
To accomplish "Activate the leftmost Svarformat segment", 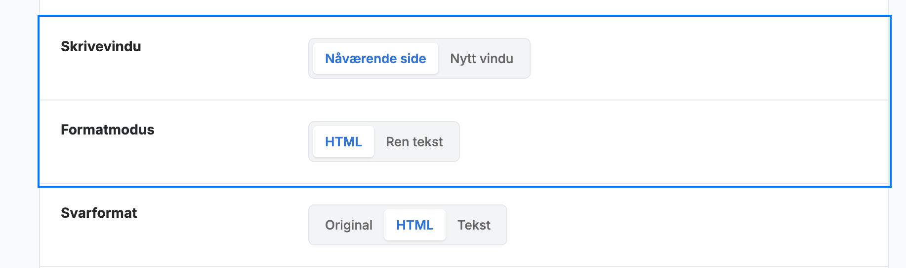I will click(349, 225).
